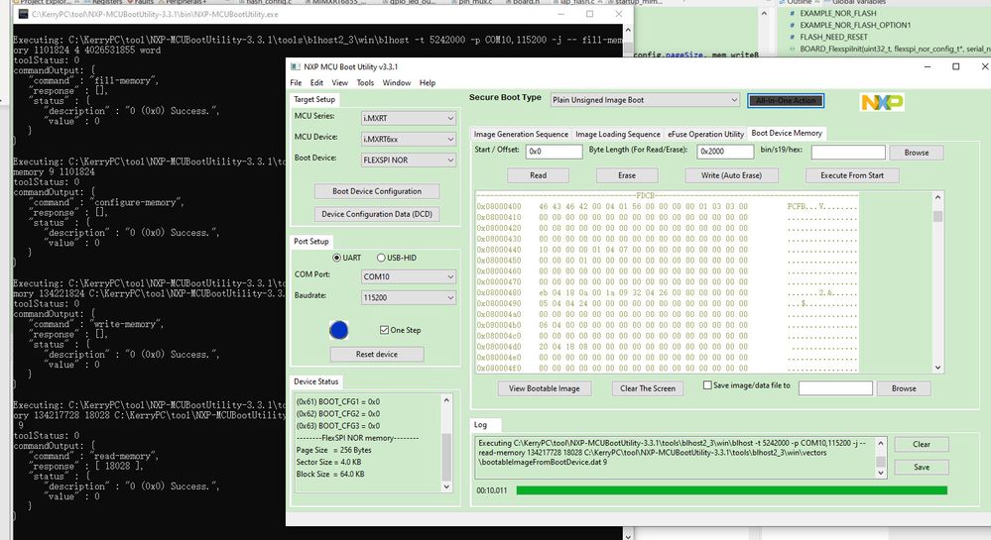The image size is (991, 540).
Task: Click the save image/data file path field
Action: coord(835,387)
